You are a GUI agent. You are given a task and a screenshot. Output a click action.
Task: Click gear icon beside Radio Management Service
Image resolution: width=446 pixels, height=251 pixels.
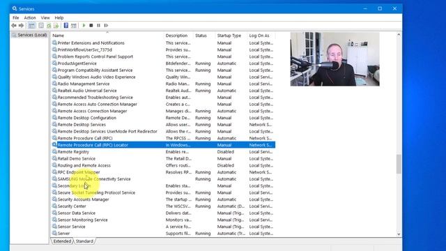click(54, 84)
